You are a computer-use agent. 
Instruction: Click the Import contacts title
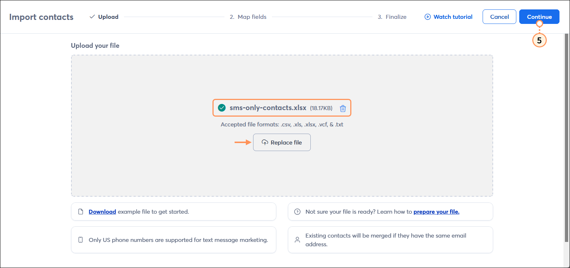pos(41,17)
